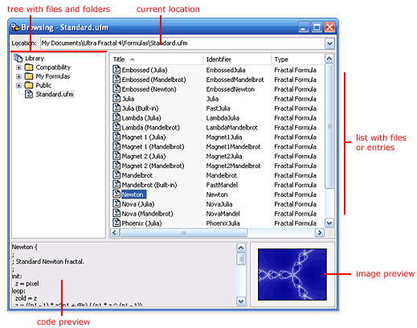Image resolution: width=417 pixels, height=328 pixels.
Task: Click the horizontal scrollbar right arrow
Action: (320, 232)
